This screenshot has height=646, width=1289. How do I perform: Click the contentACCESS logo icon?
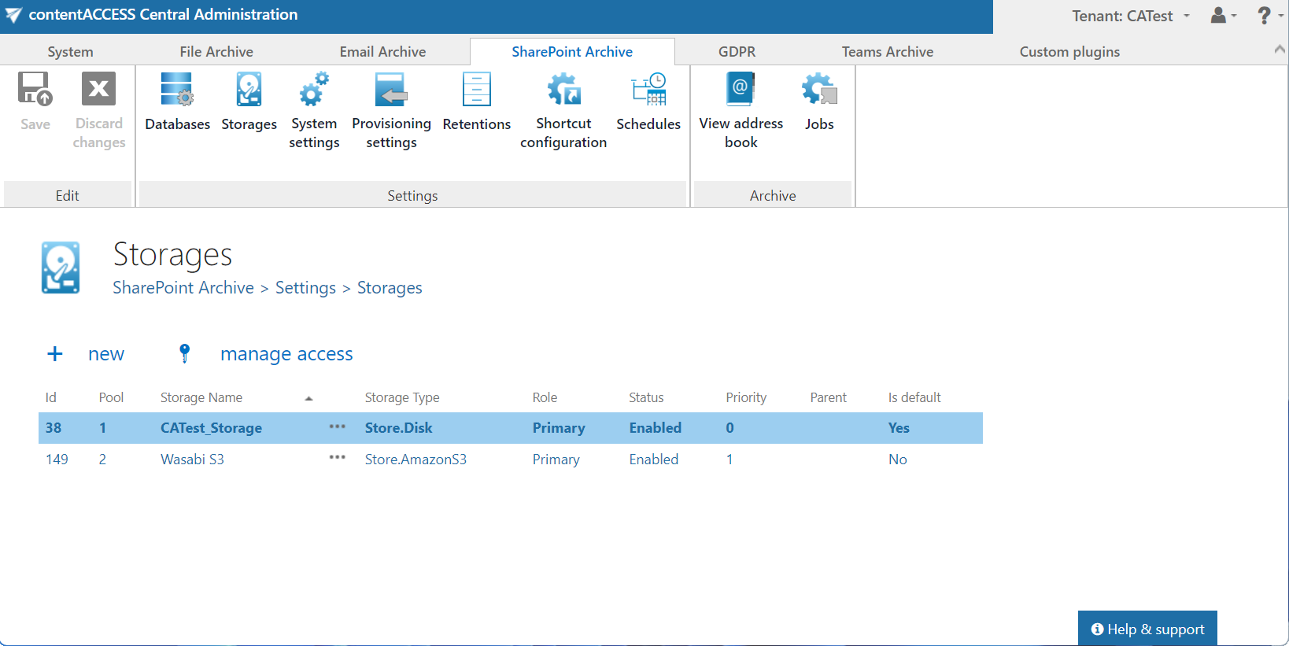[13, 15]
